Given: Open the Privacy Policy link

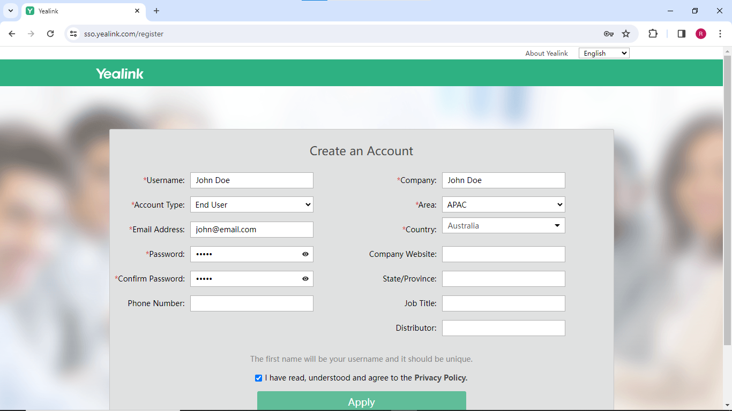Looking at the screenshot, I should (440, 378).
